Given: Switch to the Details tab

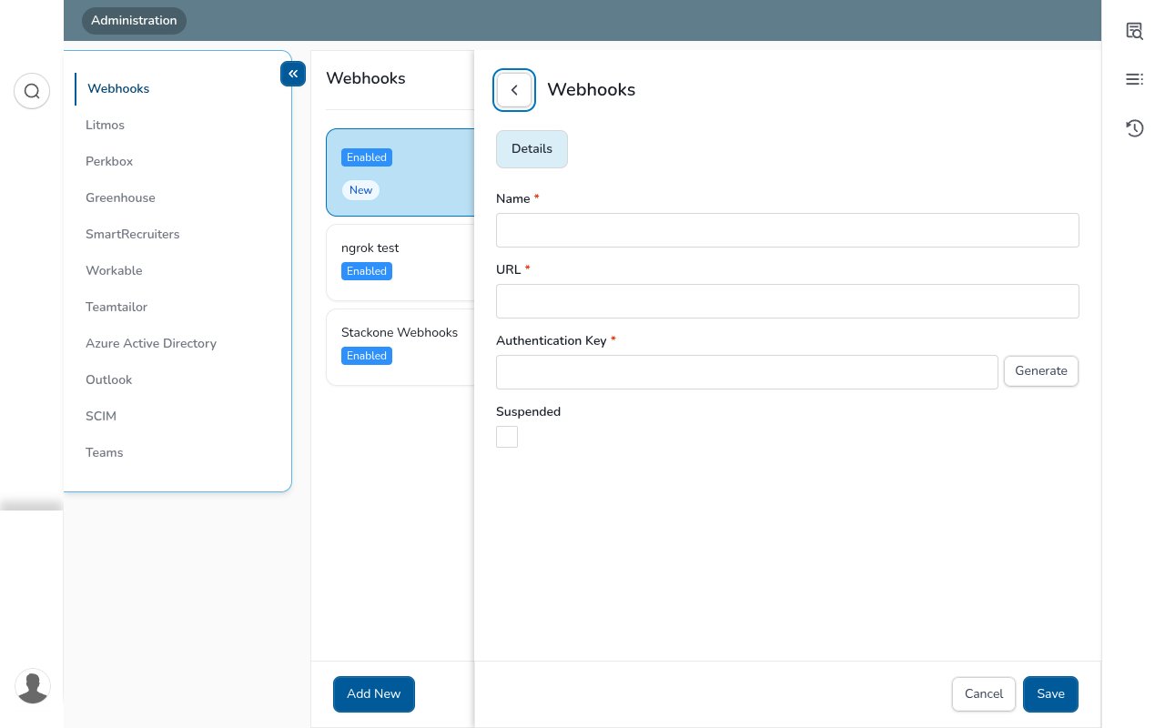Looking at the screenshot, I should pyautogui.click(x=532, y=149).
